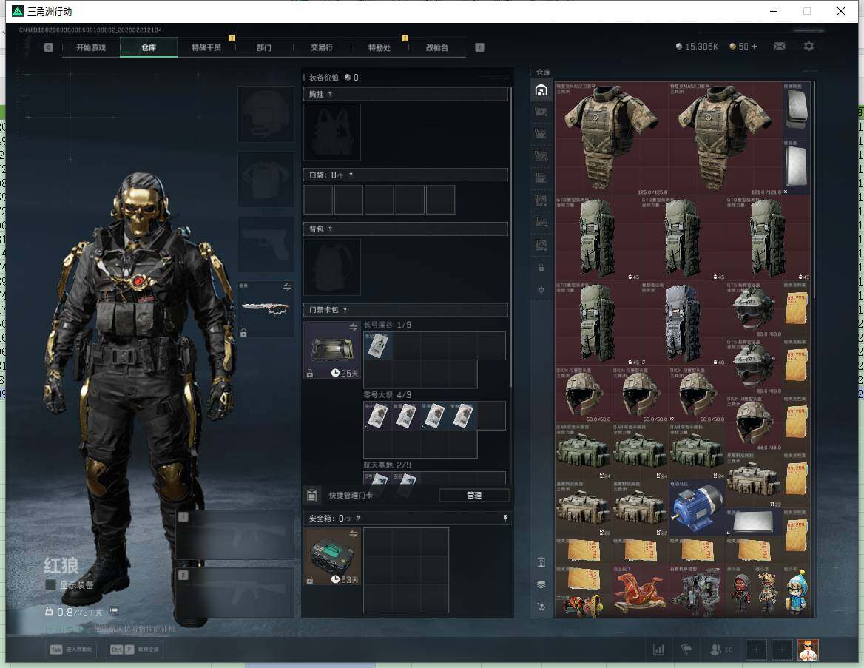Select the second MAS2.0 armor vest 121.0/121.0

coord(725,138)
